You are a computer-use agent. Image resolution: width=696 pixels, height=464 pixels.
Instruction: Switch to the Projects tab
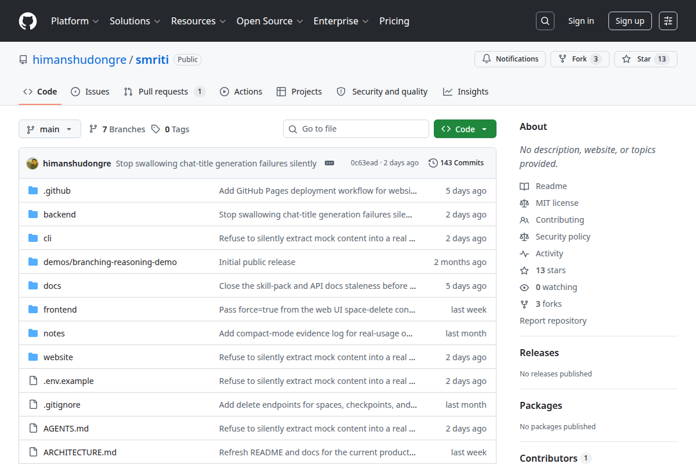tap(299, 92)
